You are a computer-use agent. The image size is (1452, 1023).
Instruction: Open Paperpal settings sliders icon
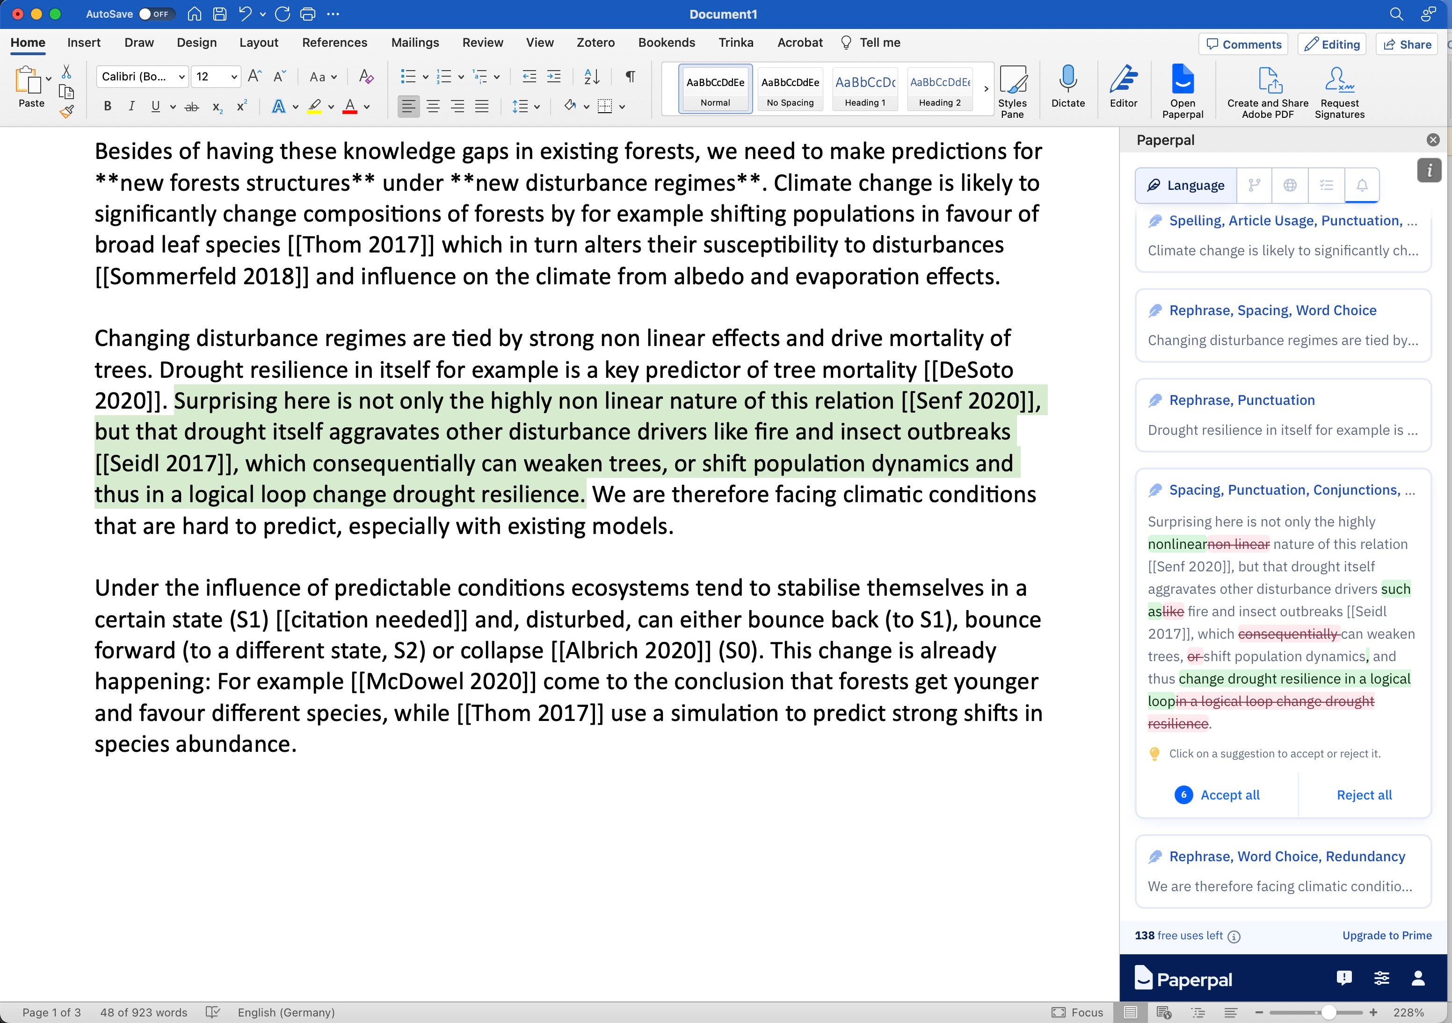[x=1382, y=978]
